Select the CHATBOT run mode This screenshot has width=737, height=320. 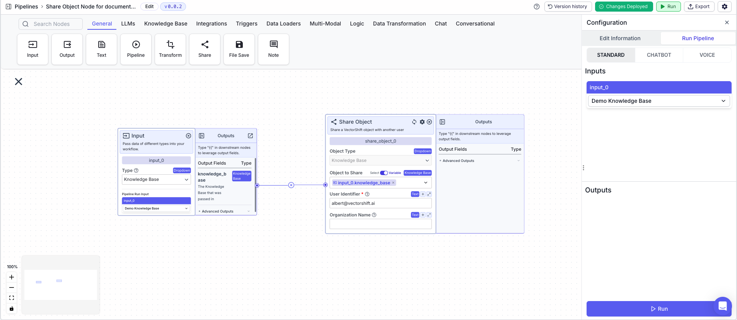[659, 55]
